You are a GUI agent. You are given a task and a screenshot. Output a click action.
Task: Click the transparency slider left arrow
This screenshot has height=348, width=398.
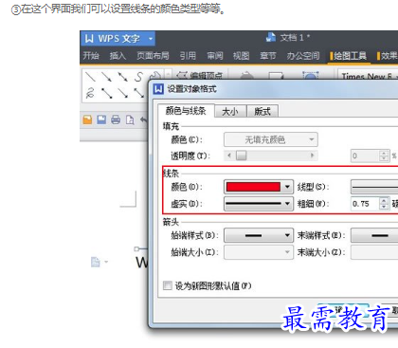229,156
